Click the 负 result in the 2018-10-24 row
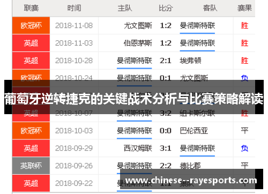Image resolution: width=268 pixels, height=194 pixels. coord(244,78)
